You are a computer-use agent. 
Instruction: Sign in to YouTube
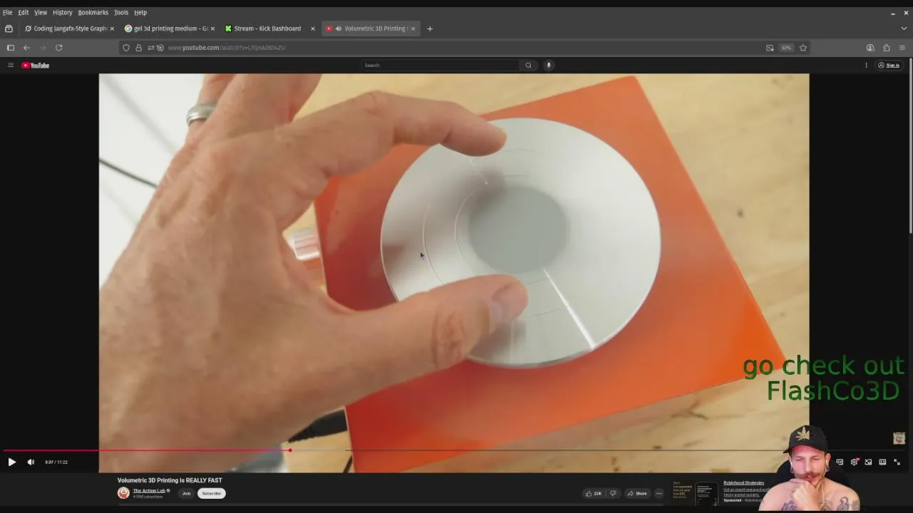coord(889,65)
